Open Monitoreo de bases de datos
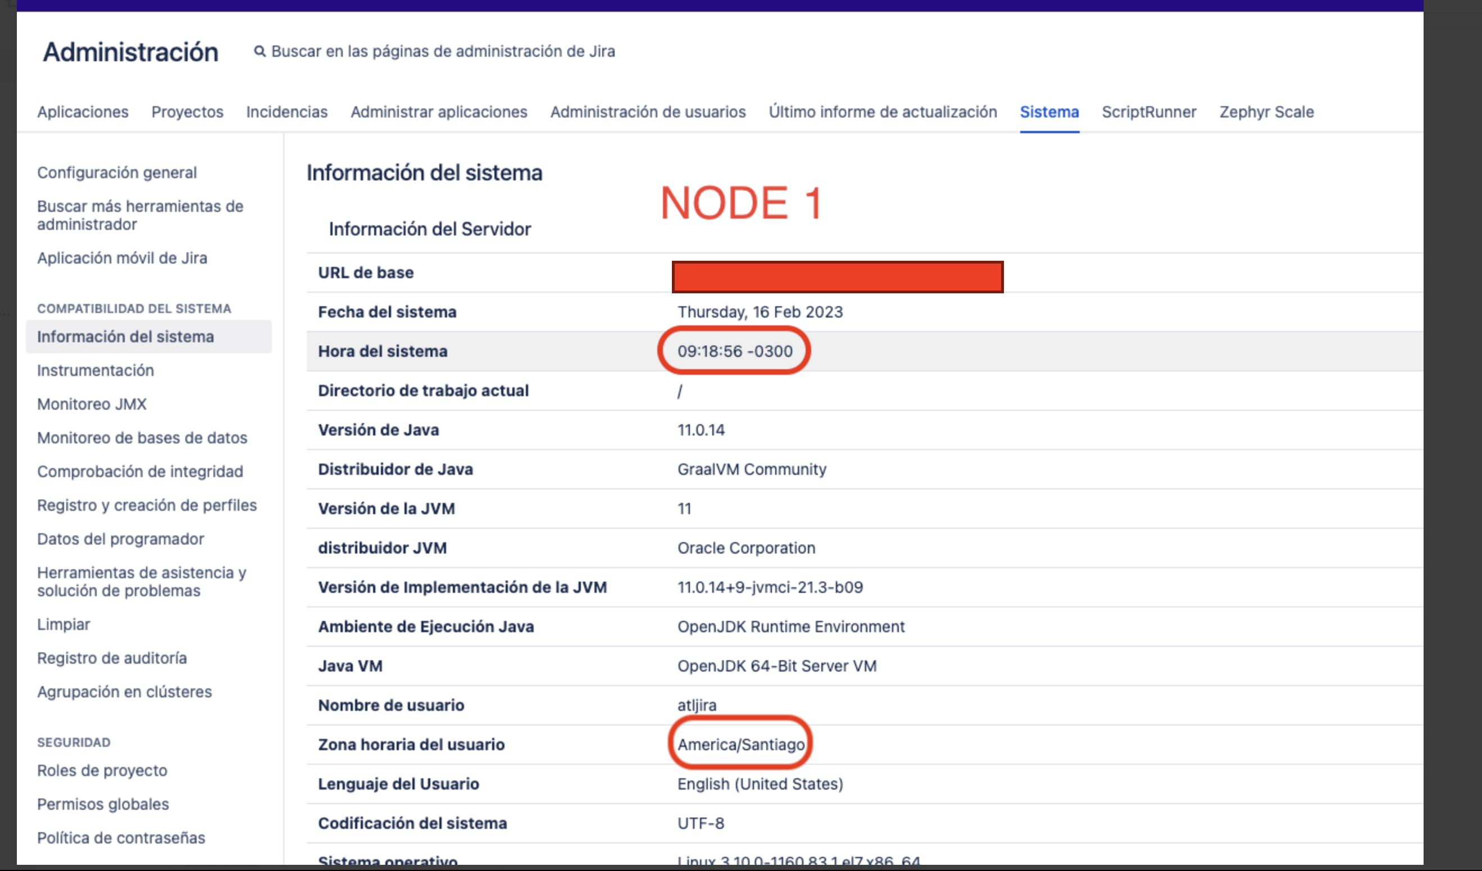This screenshot has width=1482, height=871. coord(142,438)
